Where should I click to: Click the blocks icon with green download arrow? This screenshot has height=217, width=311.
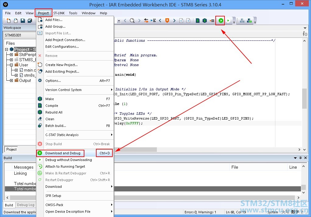click(249, 21)
